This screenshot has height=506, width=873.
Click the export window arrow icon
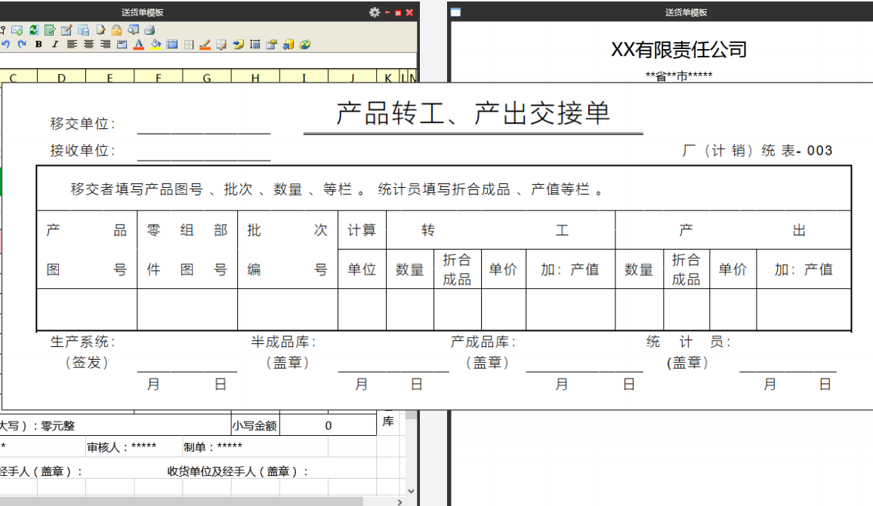coord(271,44)
